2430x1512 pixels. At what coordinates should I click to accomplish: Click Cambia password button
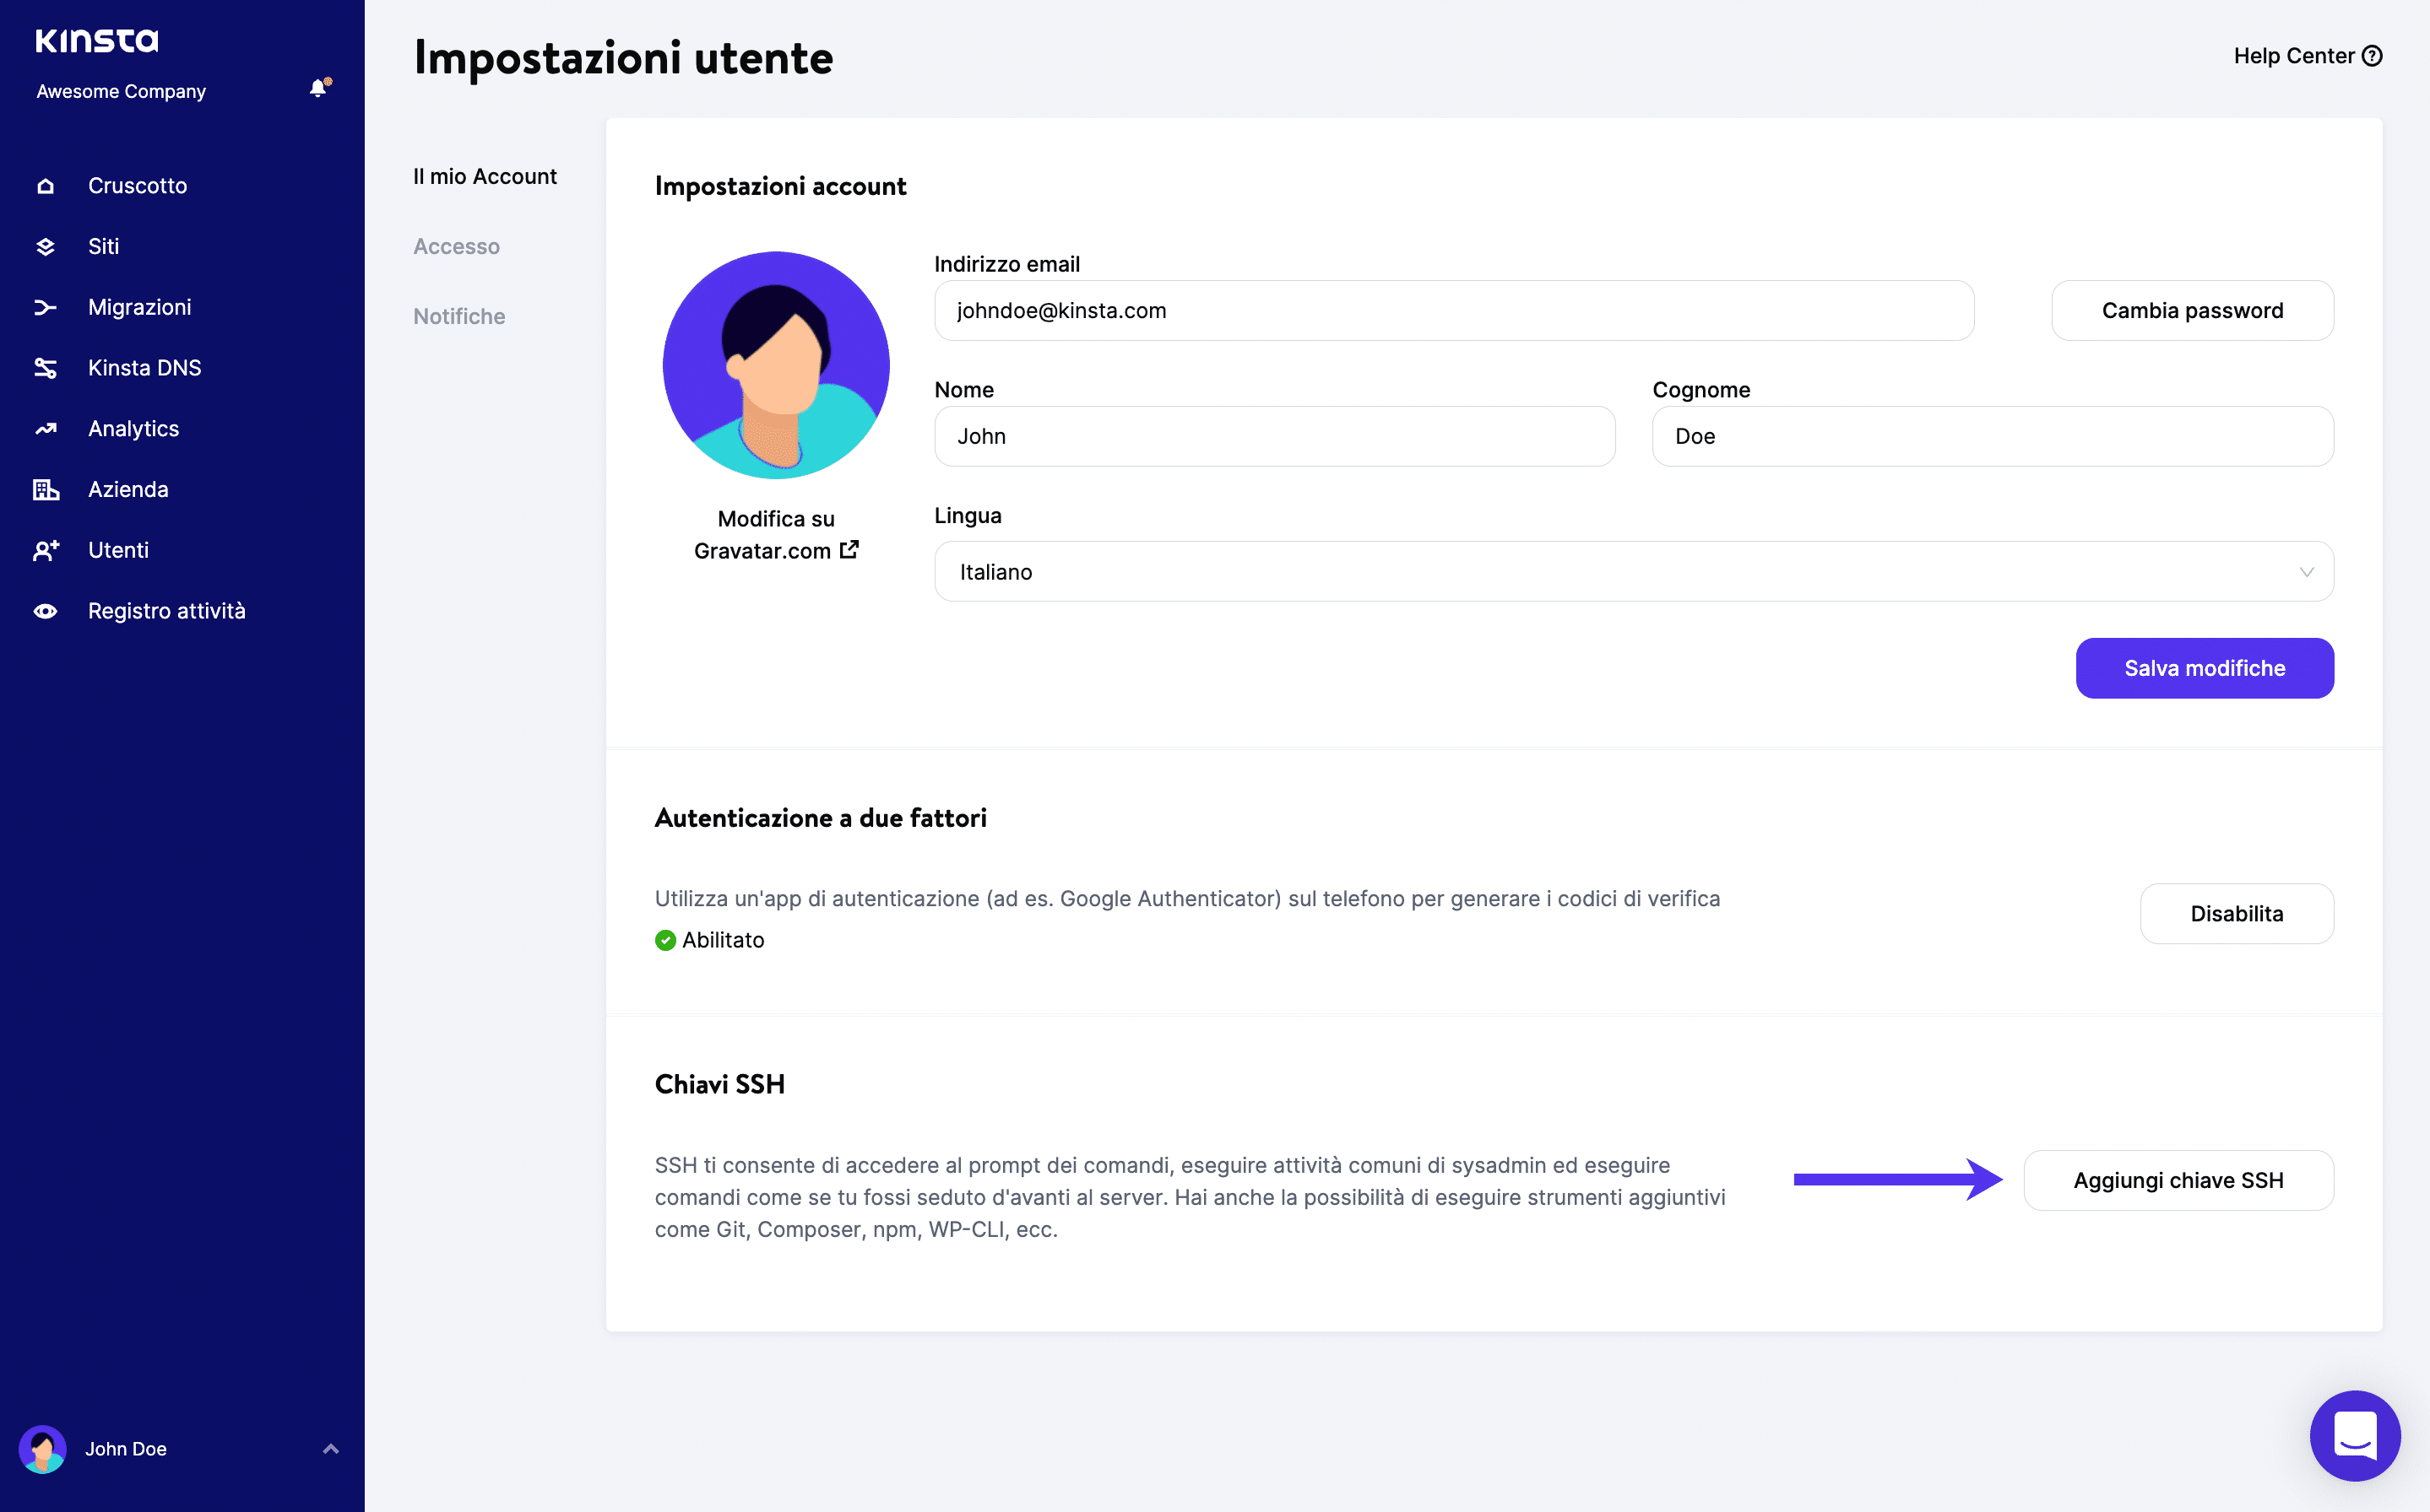point(2193,310)
